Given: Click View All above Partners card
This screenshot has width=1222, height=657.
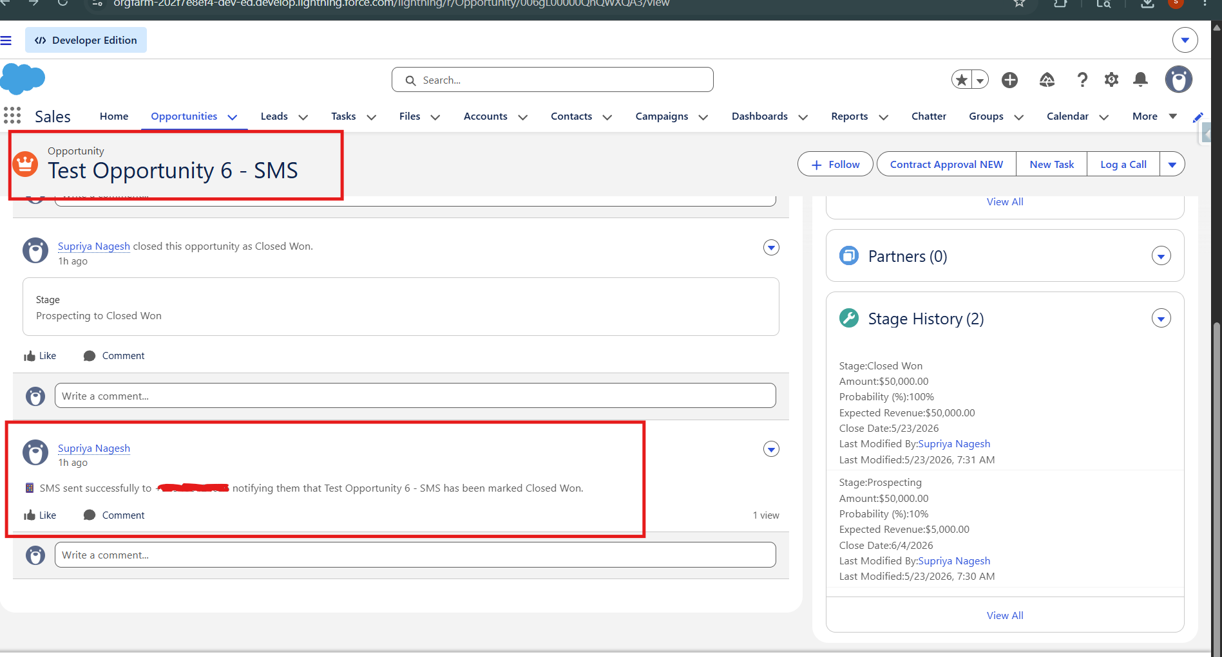Looking at the screenshot, I should (x=1004, y=201).
